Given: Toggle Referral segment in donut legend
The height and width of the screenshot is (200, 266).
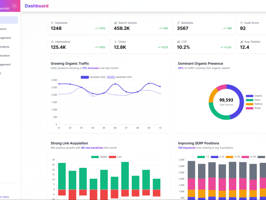Looking at the screenshot, I should (254, 104).
